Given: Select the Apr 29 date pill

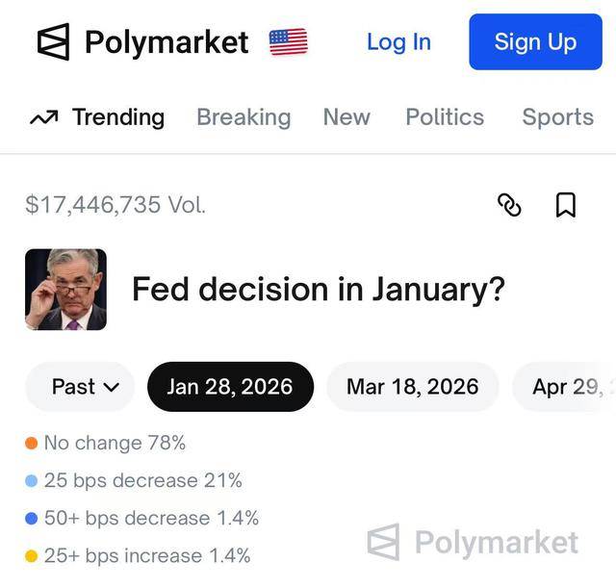Looking at the screenshot, I should coord(568,387).
